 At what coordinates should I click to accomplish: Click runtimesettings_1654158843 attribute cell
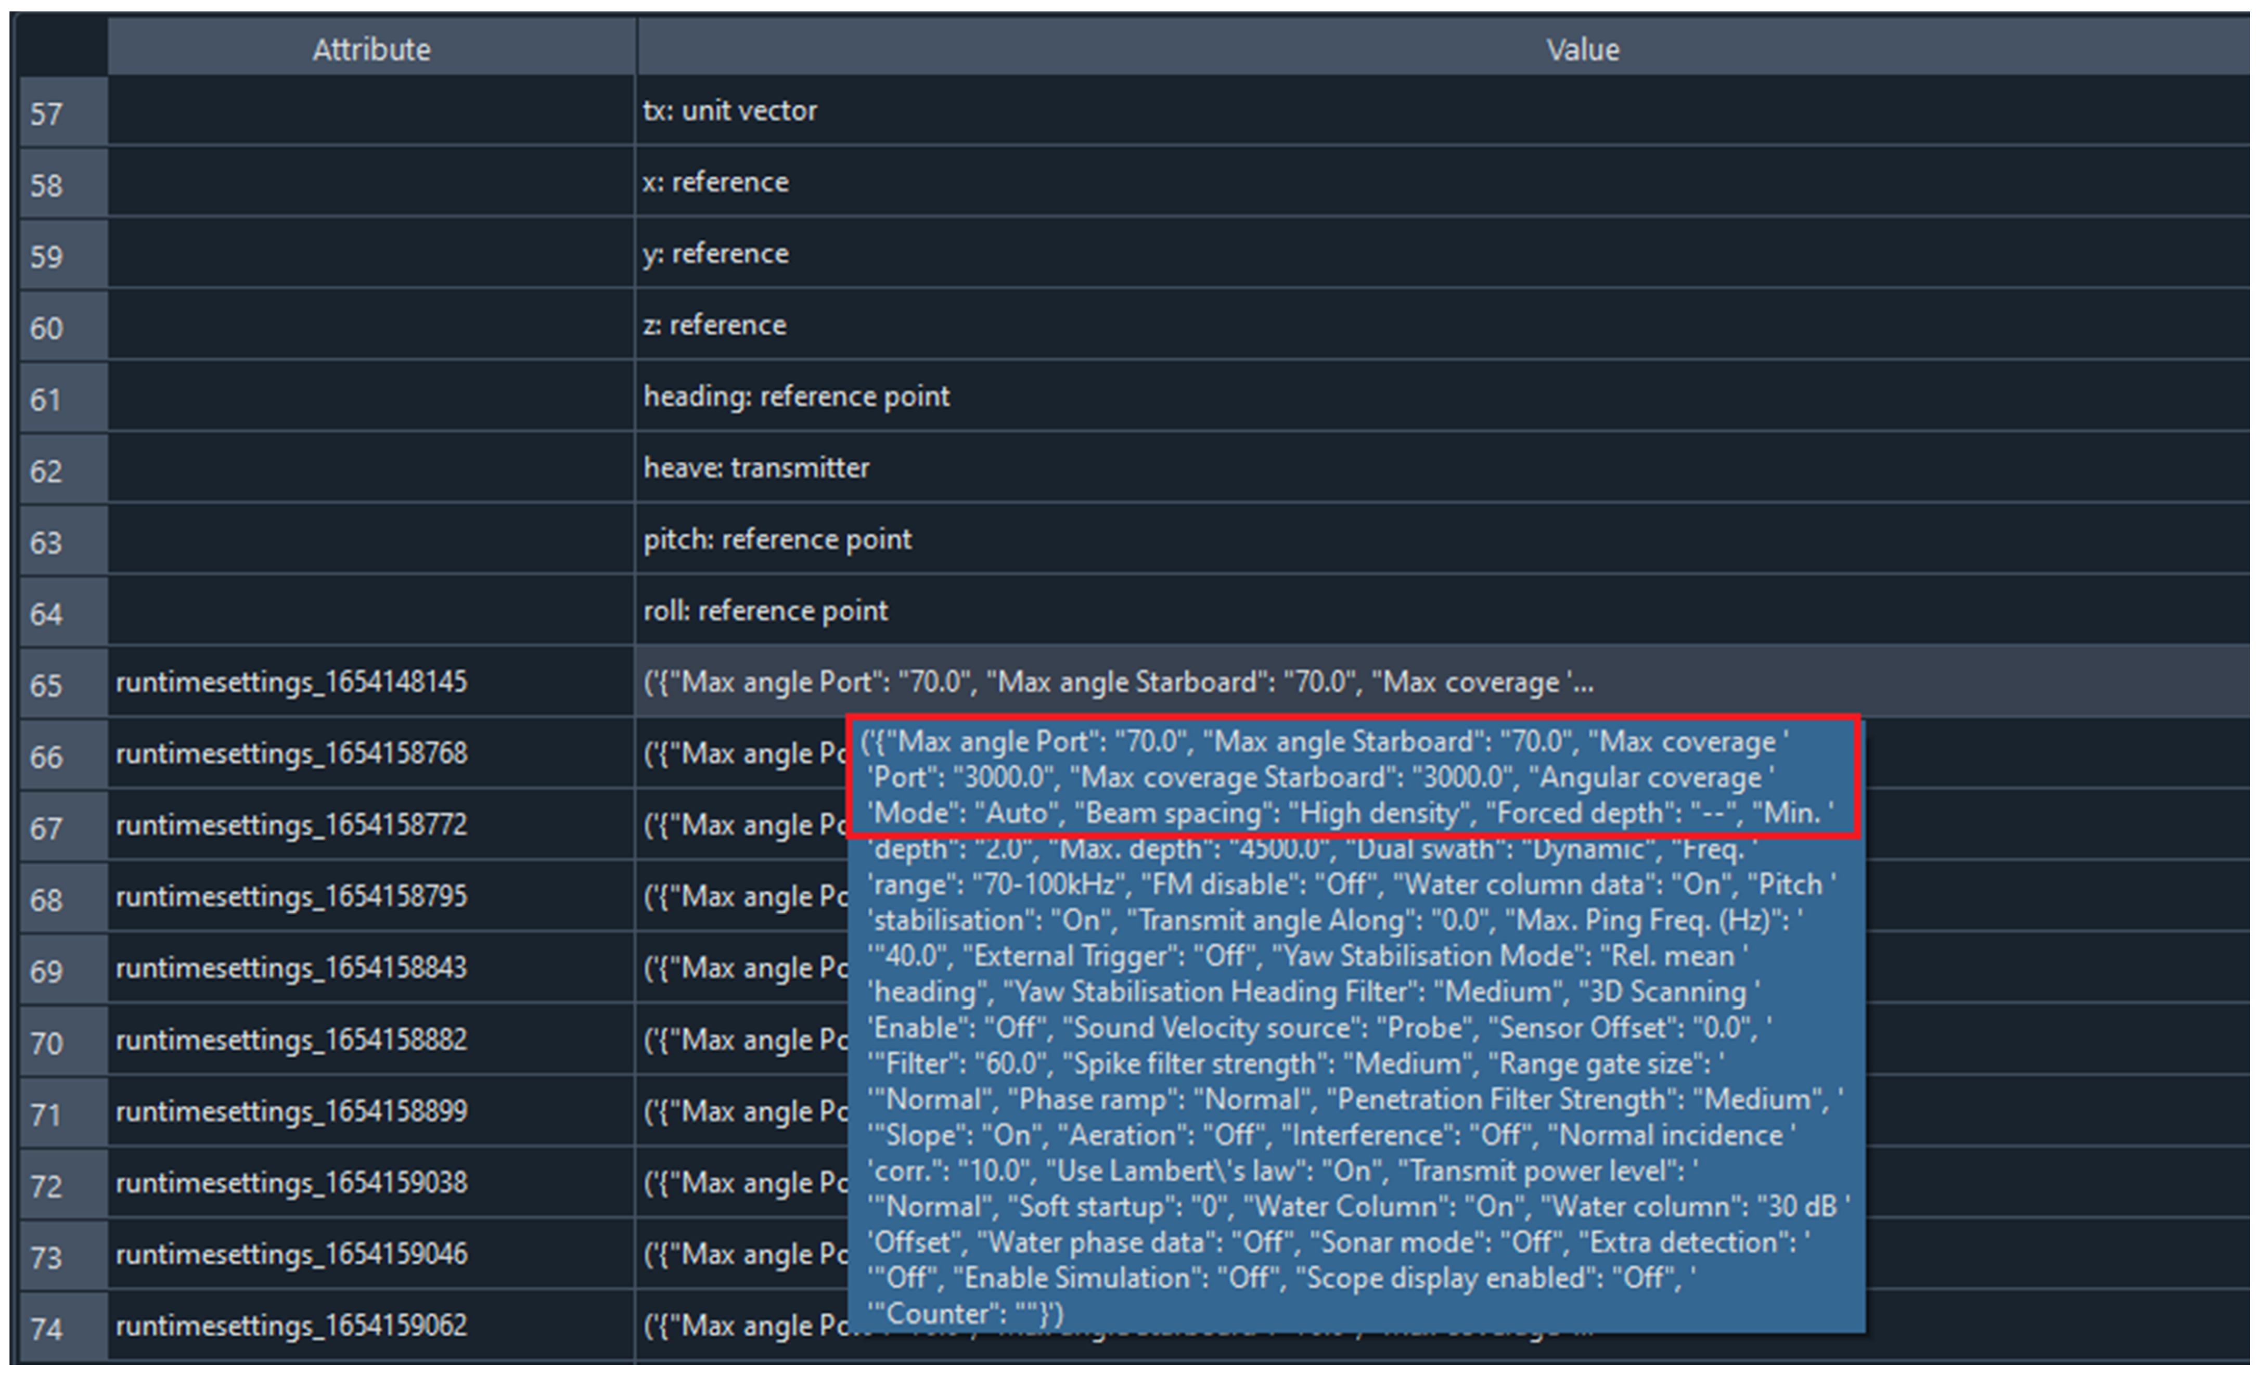click(291, 968)
